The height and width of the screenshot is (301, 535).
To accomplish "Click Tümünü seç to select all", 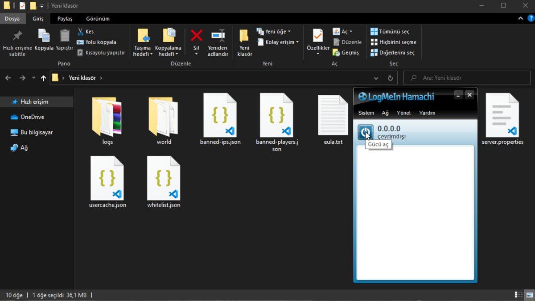I will 390,32.
